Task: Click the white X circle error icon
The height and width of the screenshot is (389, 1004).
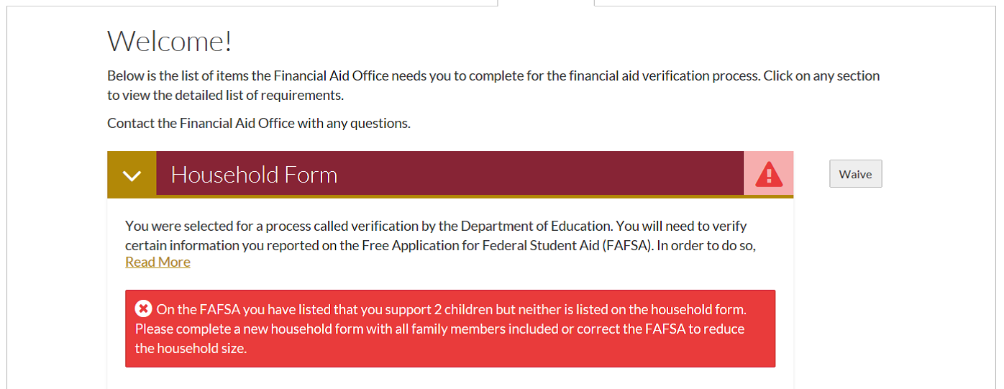Action: click(x=143, y=309)
